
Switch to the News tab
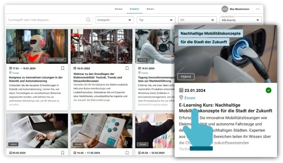tap(150, 9)
